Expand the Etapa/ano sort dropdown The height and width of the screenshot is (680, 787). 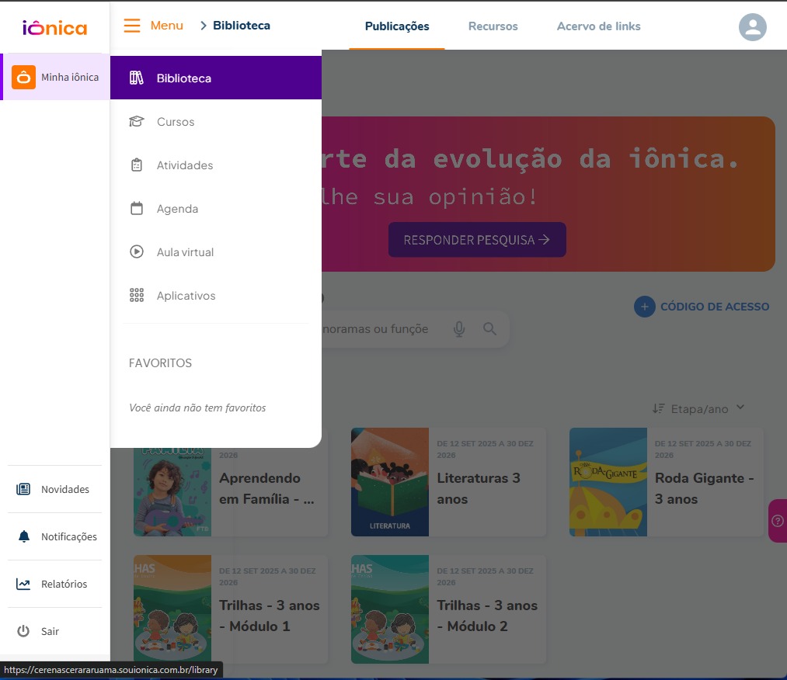698,407
